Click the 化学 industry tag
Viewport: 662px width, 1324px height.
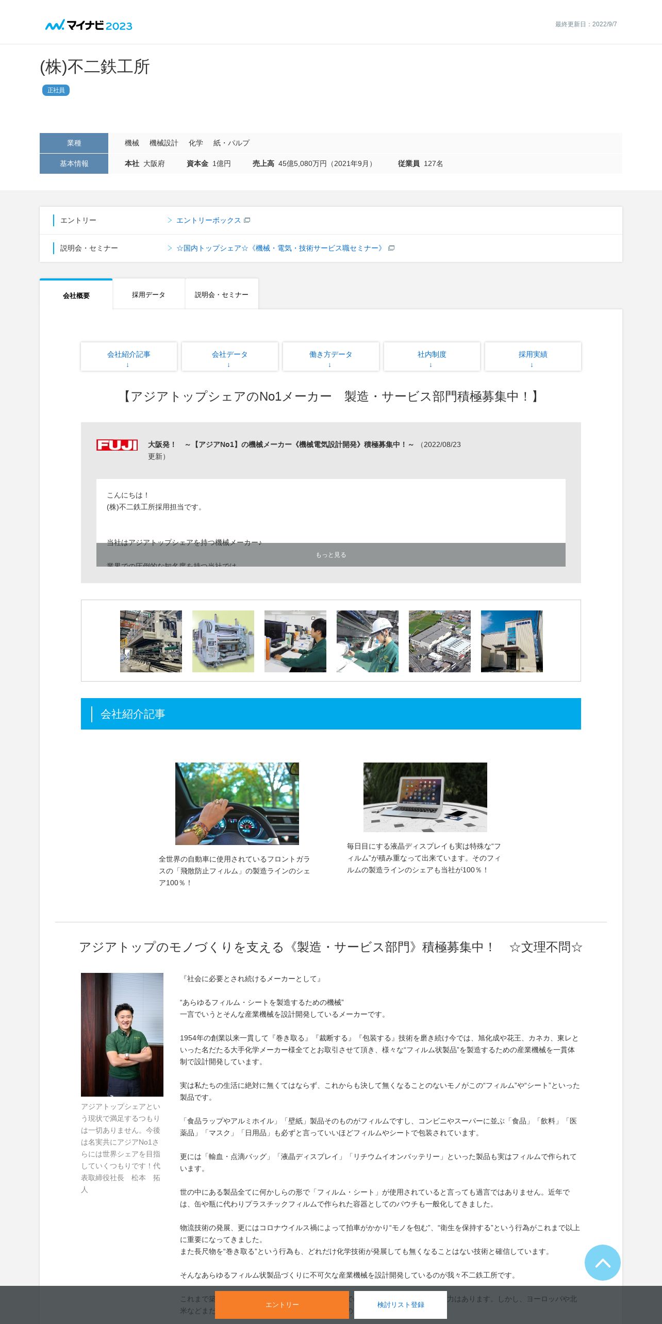coord(196,143)
